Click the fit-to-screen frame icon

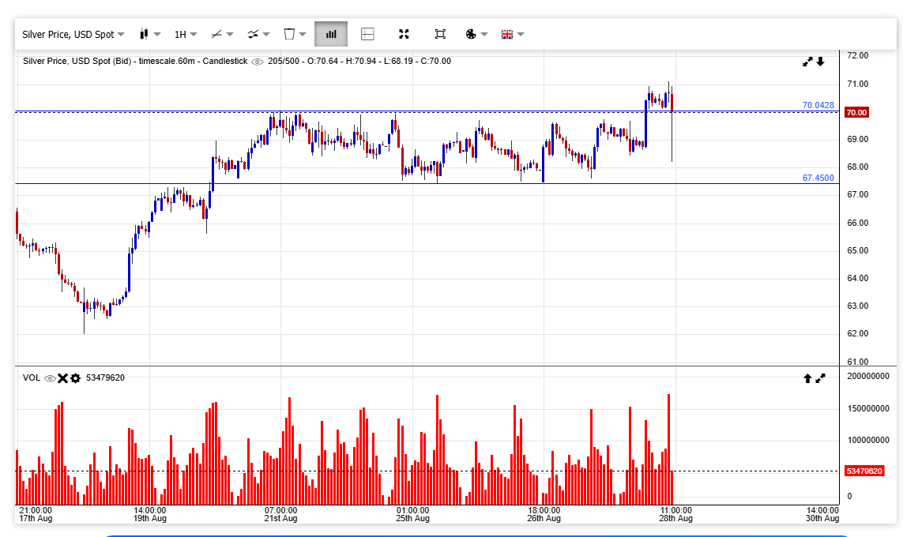click(x=440, y=35)
